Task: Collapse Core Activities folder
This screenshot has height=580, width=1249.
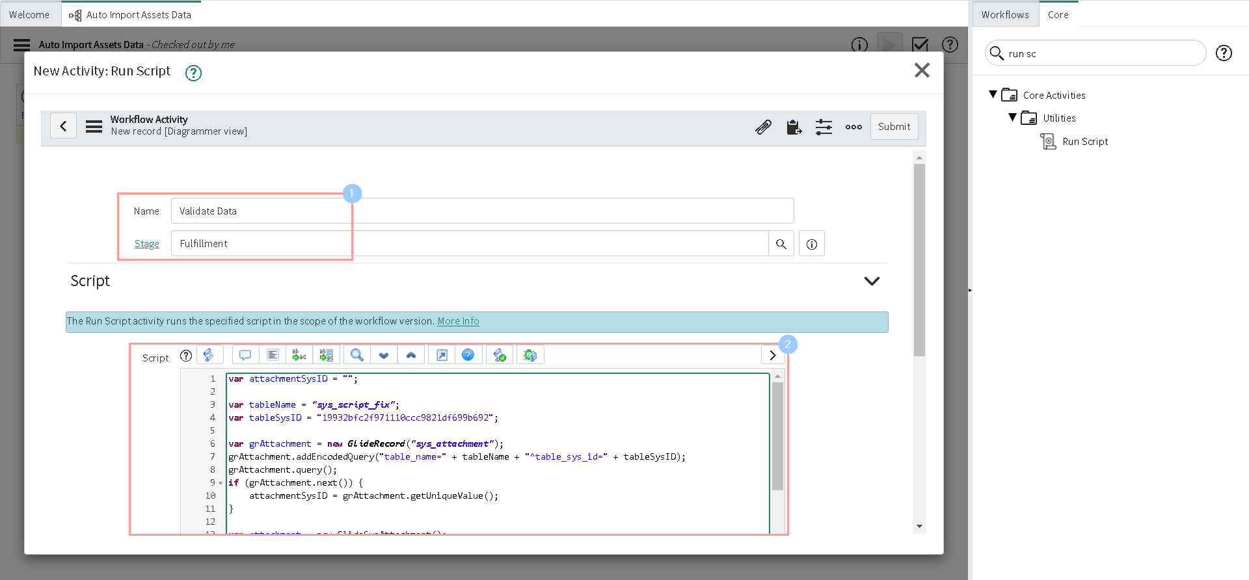Action: point(993,95)
